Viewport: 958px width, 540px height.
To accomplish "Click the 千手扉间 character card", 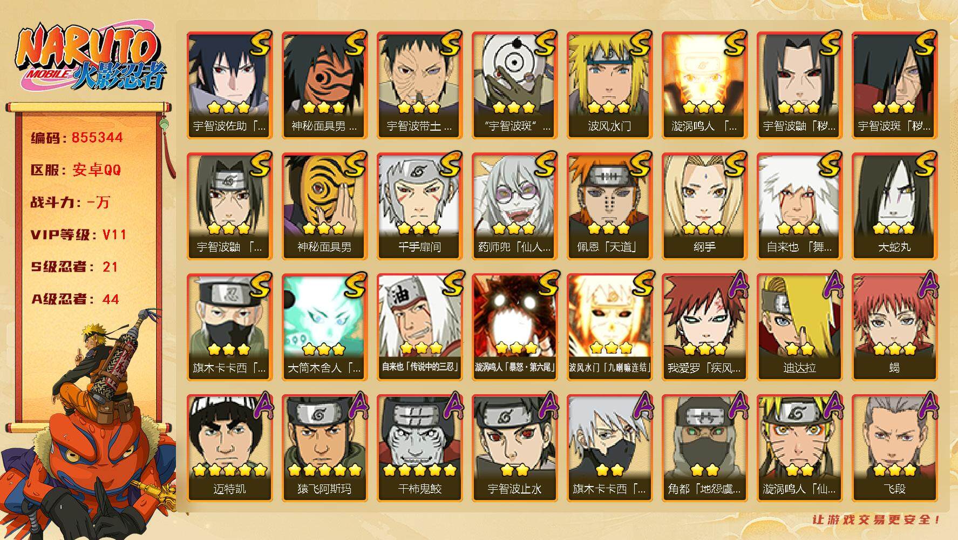I will (x=419, y=206).
